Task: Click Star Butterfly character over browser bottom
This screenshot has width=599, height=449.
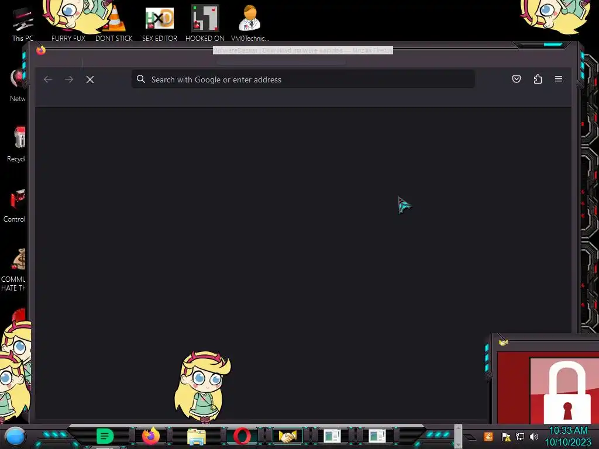Action: tap(203, 387)
